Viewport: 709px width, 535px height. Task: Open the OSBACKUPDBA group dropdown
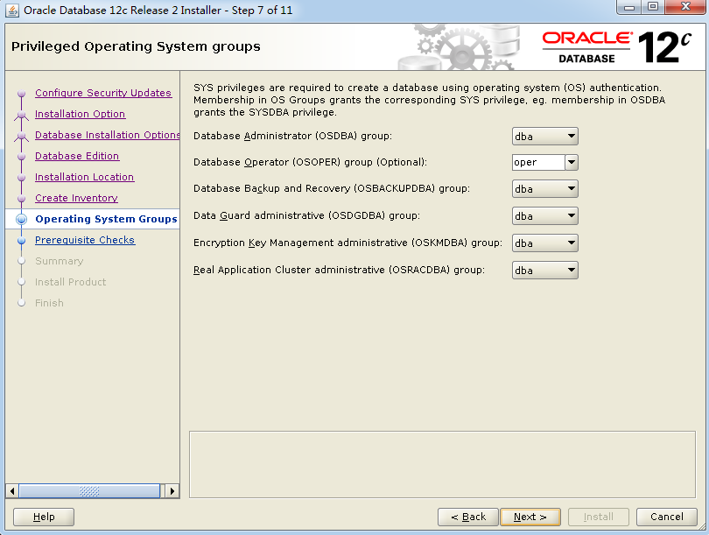click(x=544, y=188)
